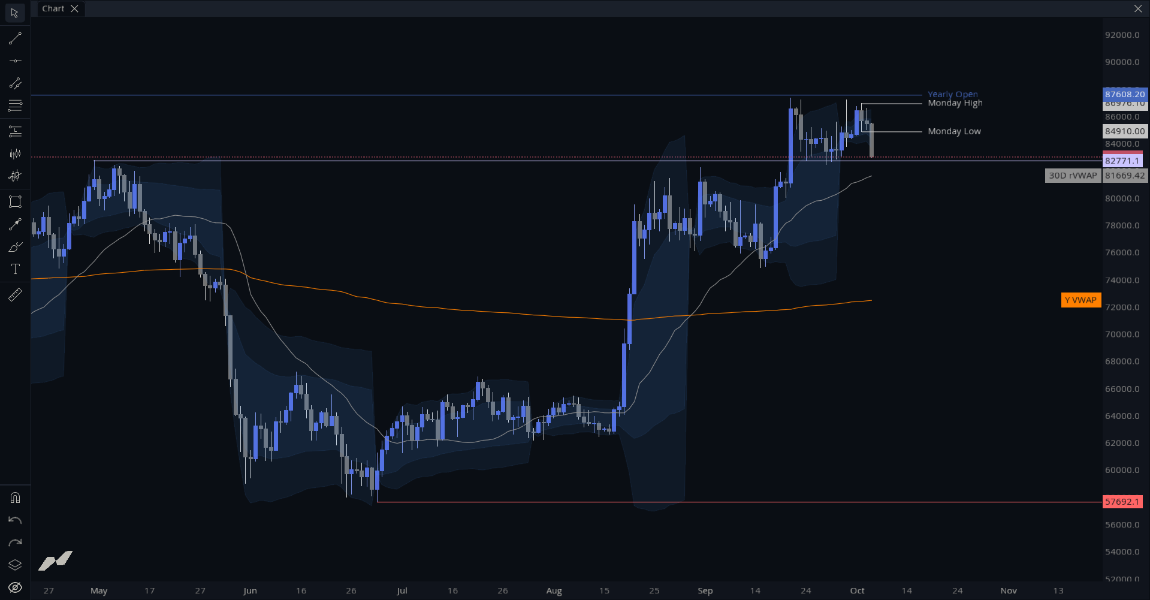1150x600 pixels.
Task: Select the rectangle shape tool
Action: (x=15, y=201)
